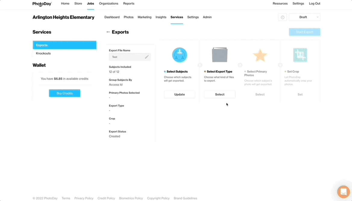The image size is (352, 201).
Task: Click arrow between Subjects and Export Type
Action: click(200, 65)
